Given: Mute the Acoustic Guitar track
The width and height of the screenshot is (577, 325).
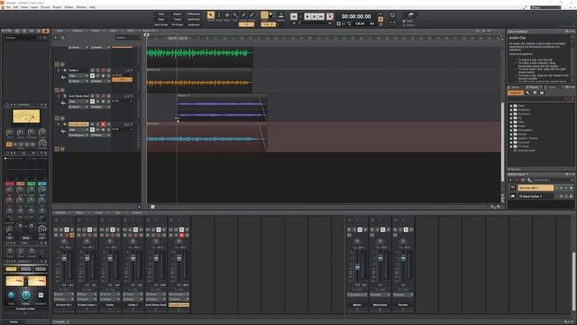Looking at the screenshot, I should pos(92,125).
